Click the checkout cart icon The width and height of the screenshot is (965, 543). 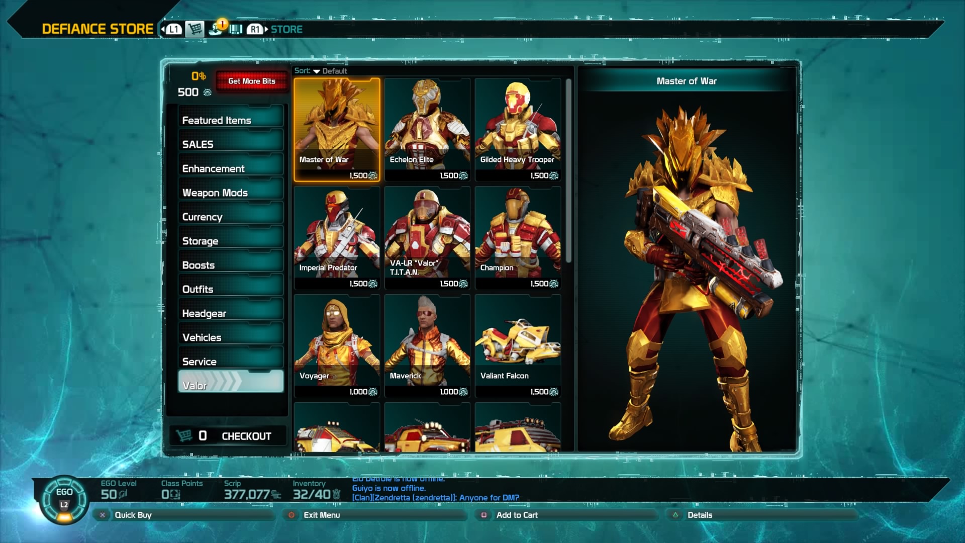(184, 435)
